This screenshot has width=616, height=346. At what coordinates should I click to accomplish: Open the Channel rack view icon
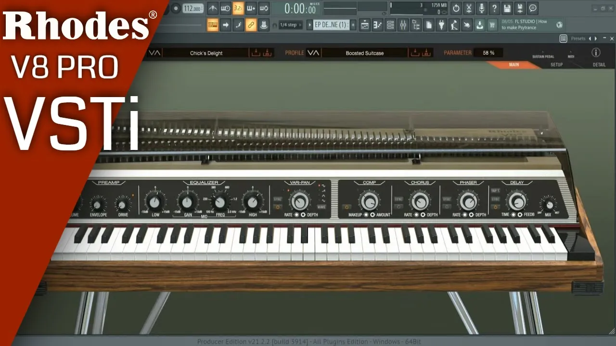pyautogui.click(x=390, y=25)
